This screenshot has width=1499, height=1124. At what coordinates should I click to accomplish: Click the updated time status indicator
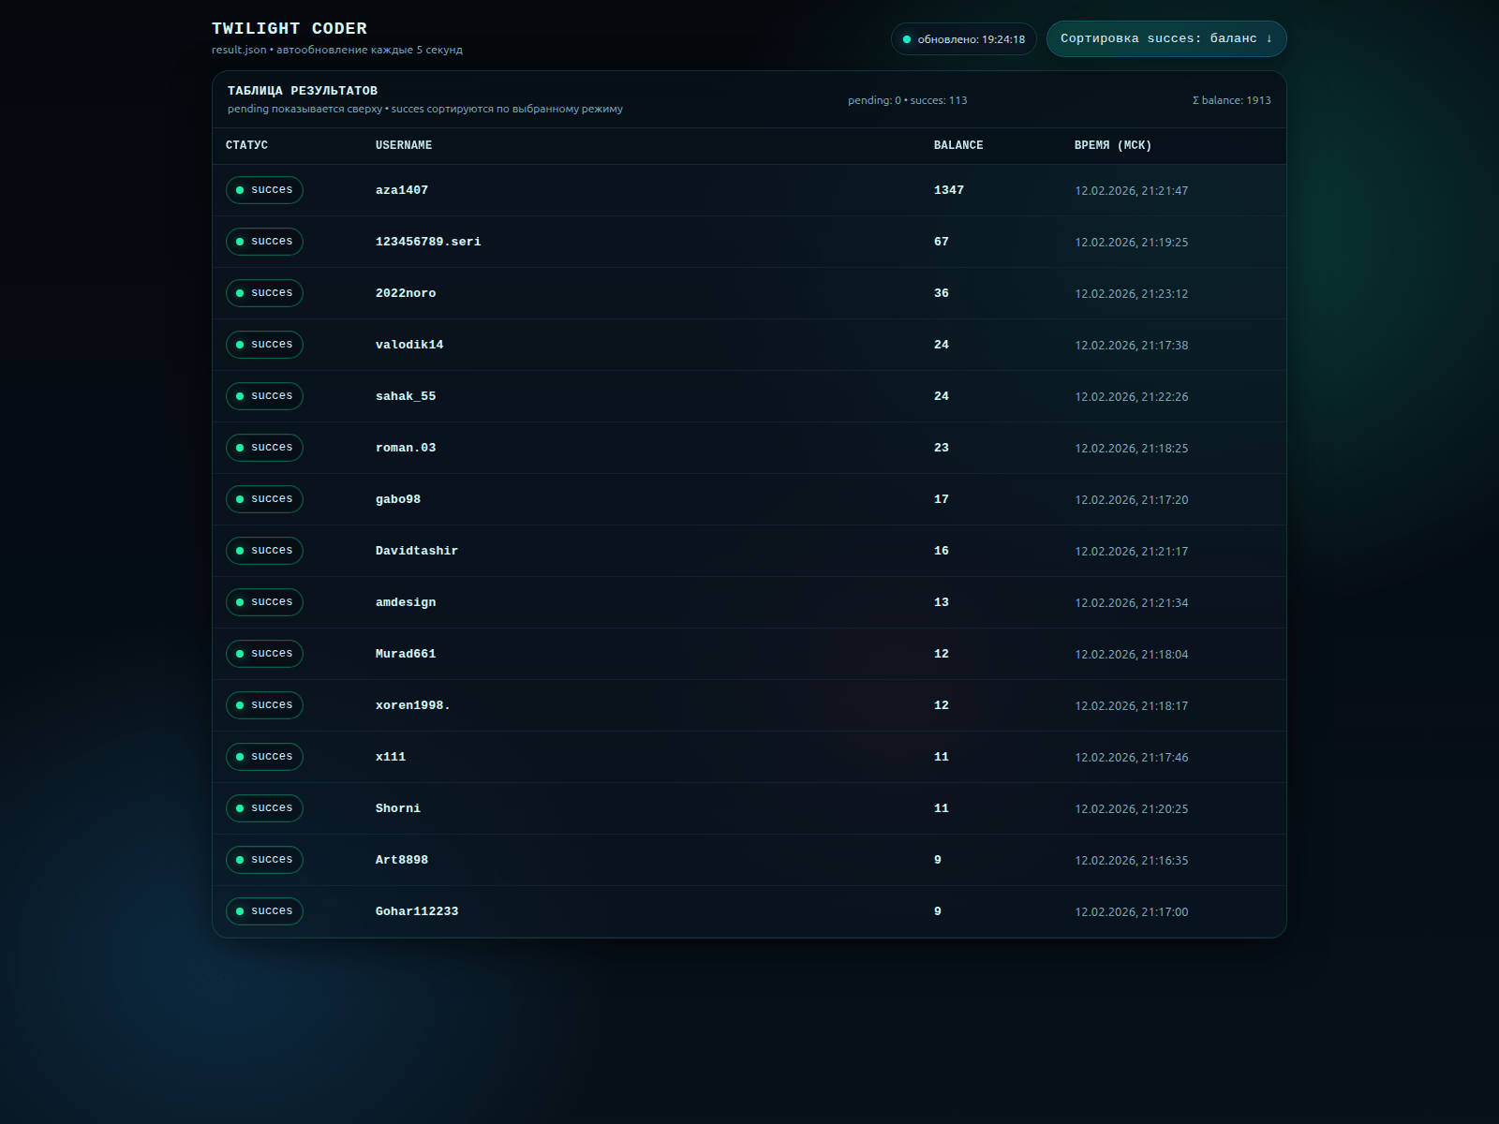tap(963, 39)
